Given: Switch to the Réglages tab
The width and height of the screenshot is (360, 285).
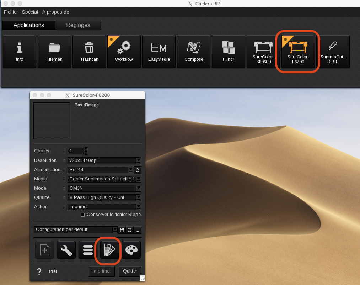Looking at the screenshot, I should coord(78,25).
